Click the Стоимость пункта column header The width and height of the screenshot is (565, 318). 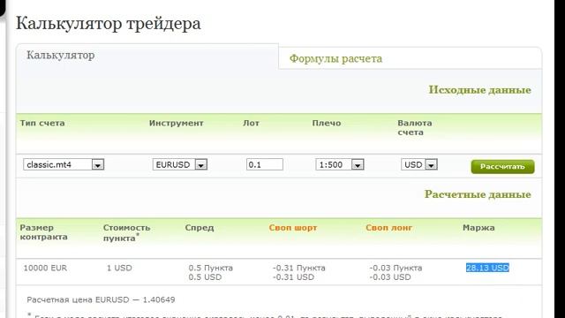click(126, 232)
